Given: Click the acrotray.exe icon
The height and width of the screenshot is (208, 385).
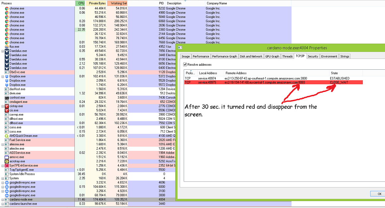Looking at the screenshot, I should 7,161.
